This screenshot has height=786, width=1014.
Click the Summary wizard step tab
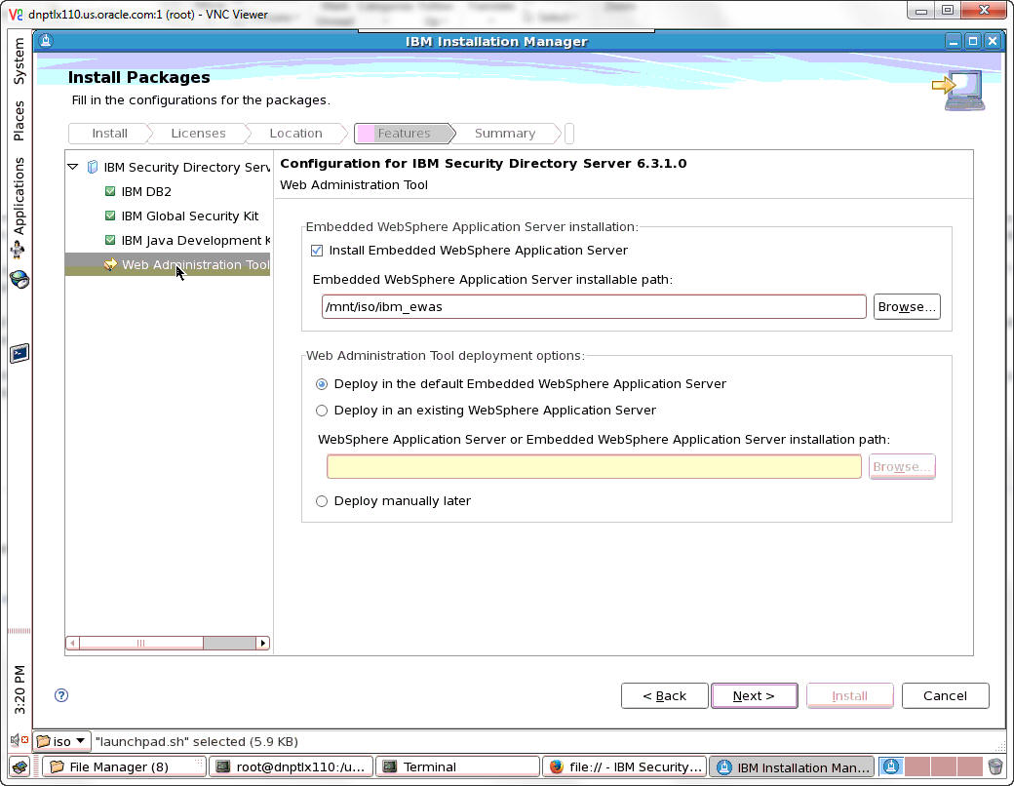[504, 134]
